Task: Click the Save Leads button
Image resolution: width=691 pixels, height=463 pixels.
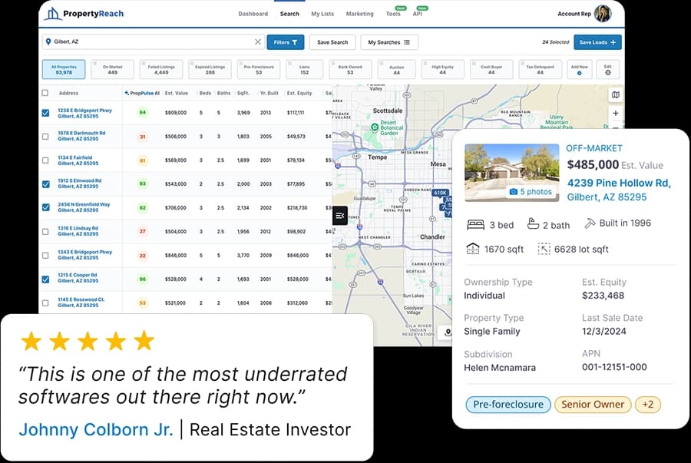Action: coord(597,42)
